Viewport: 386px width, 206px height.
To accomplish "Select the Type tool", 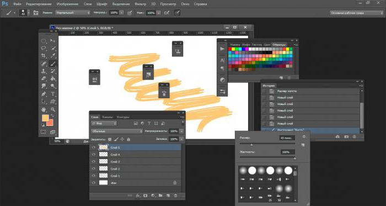I will tap(53, 94).
